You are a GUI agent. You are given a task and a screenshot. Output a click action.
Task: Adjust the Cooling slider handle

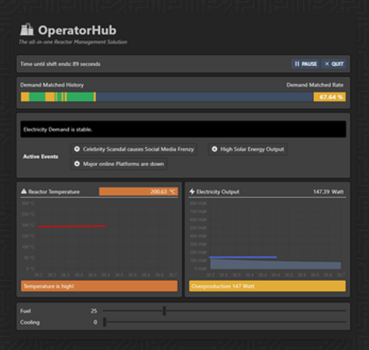point(105,322)
